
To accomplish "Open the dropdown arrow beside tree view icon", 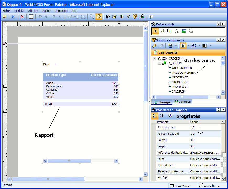I will pyautogui.click(x=189, y=46).
